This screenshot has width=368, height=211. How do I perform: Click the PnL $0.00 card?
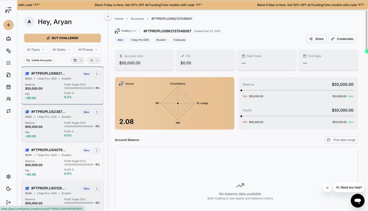click(x=206, y=60)
